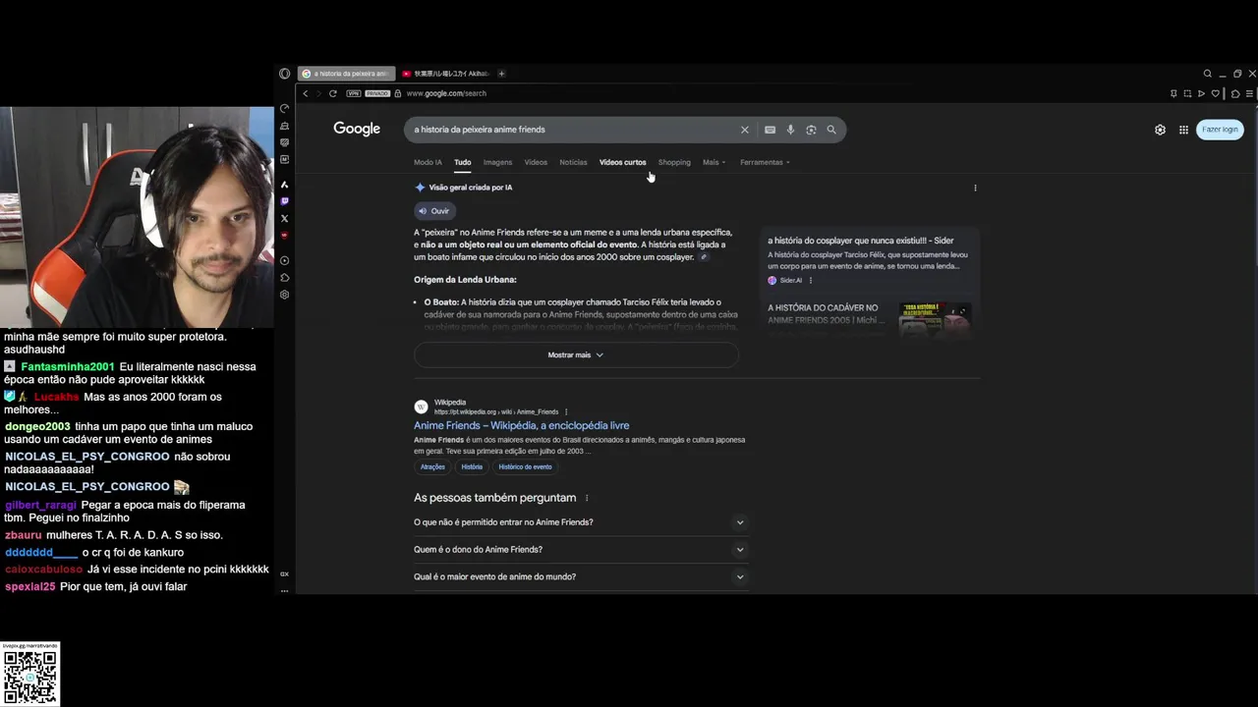This screenshot has height=707, width=1258.
Task: Click the Google search magnifier button
Action: tap(831, 130)
